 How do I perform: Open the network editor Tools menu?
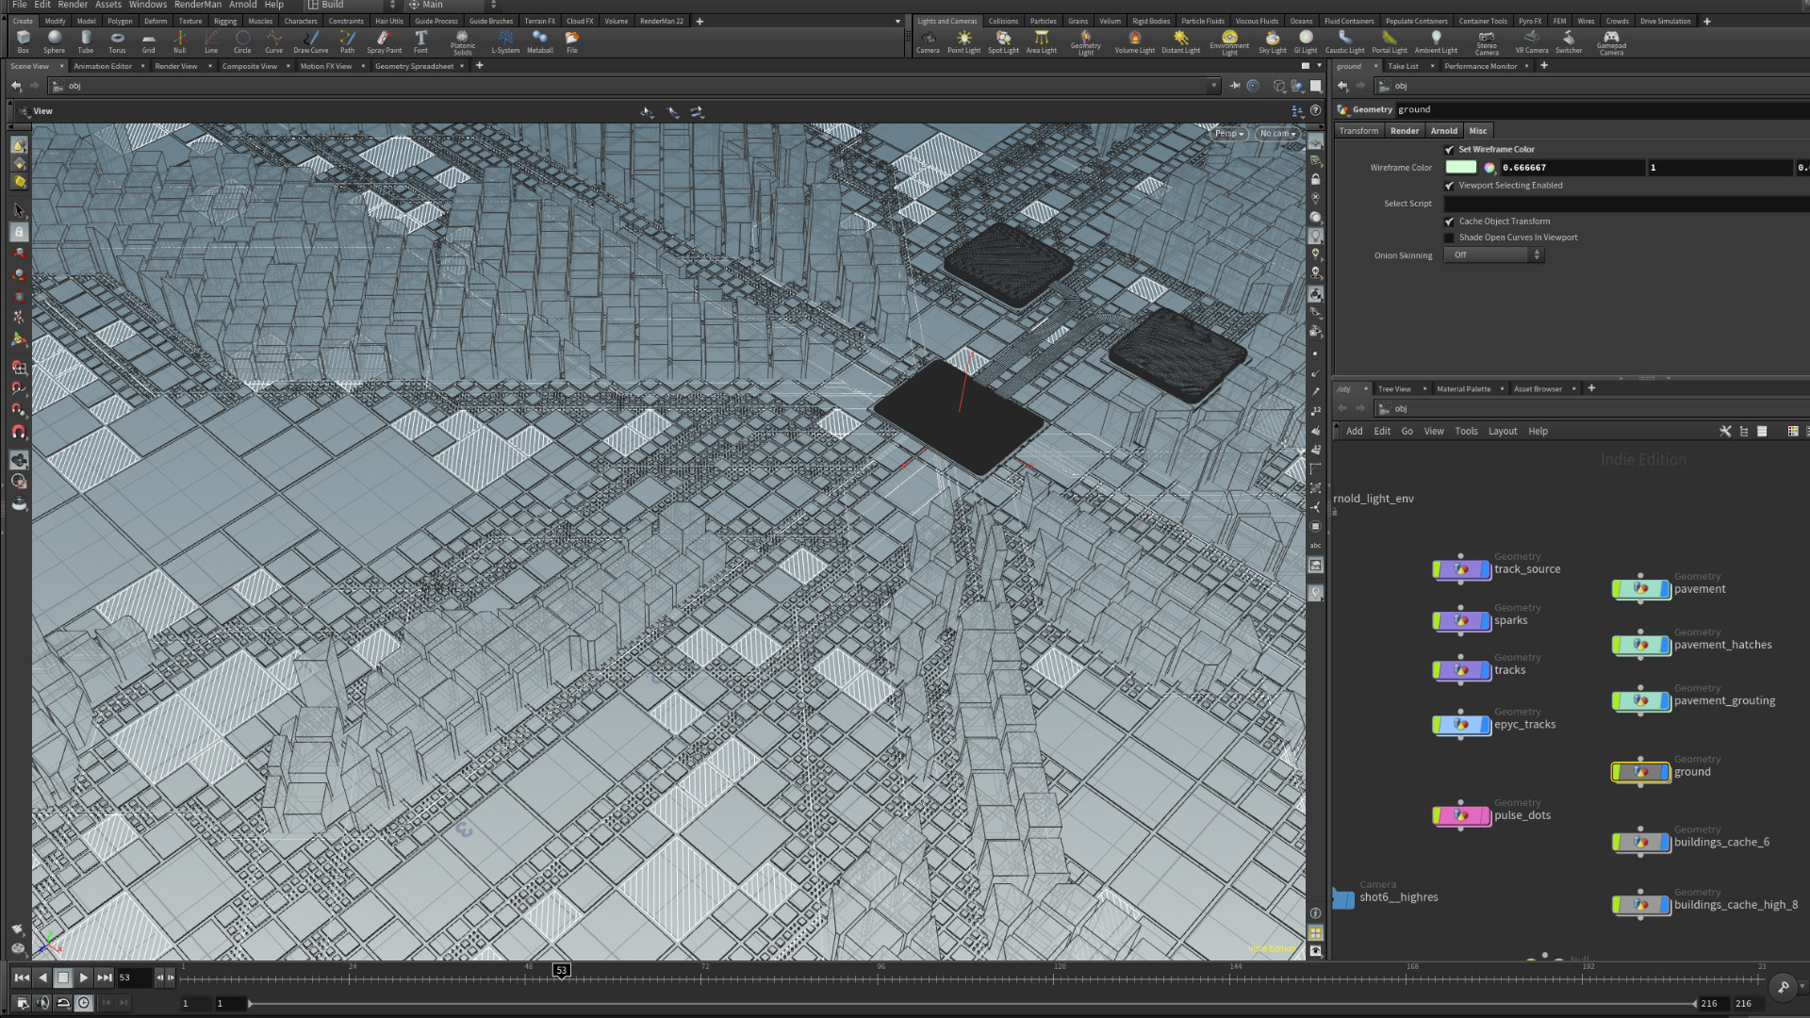click(x=1466, y=431)
